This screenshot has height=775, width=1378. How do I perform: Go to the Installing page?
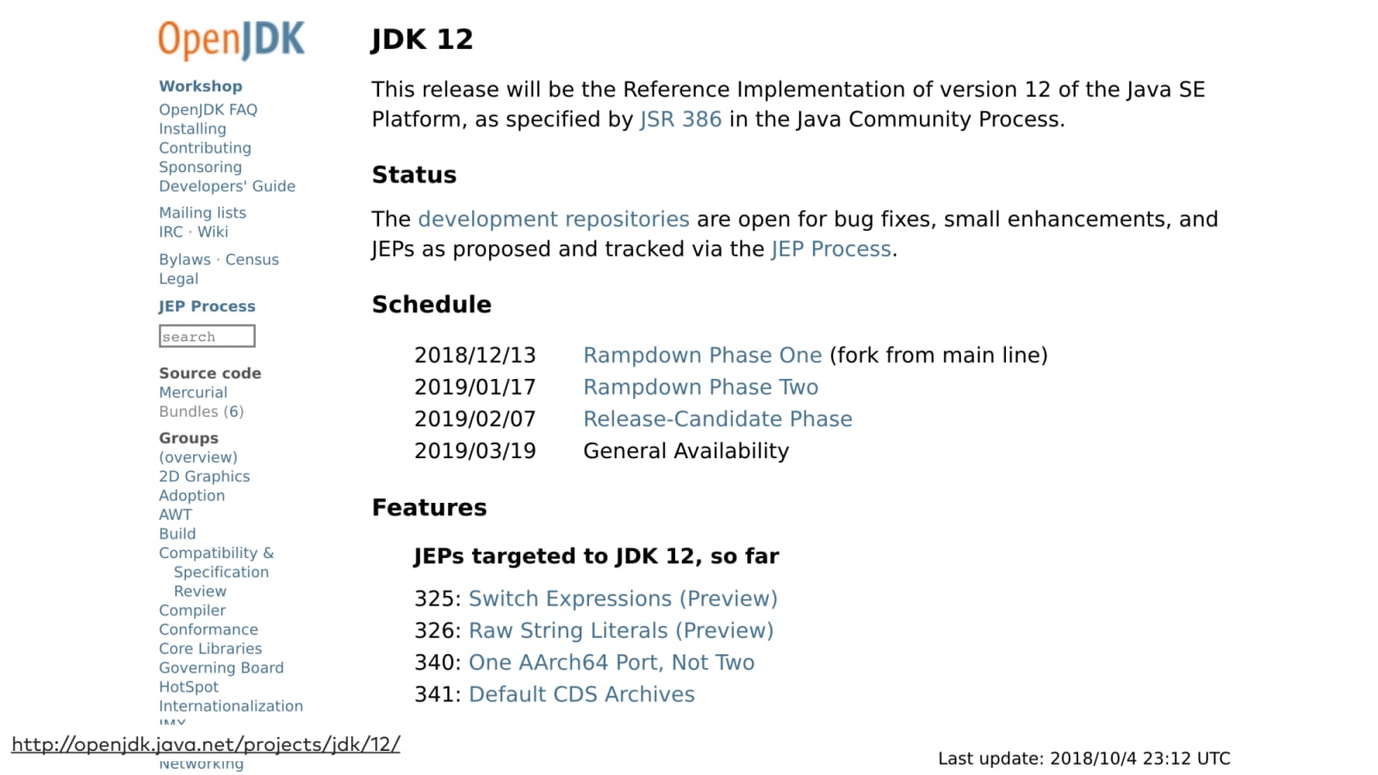[x=192, y=128]
